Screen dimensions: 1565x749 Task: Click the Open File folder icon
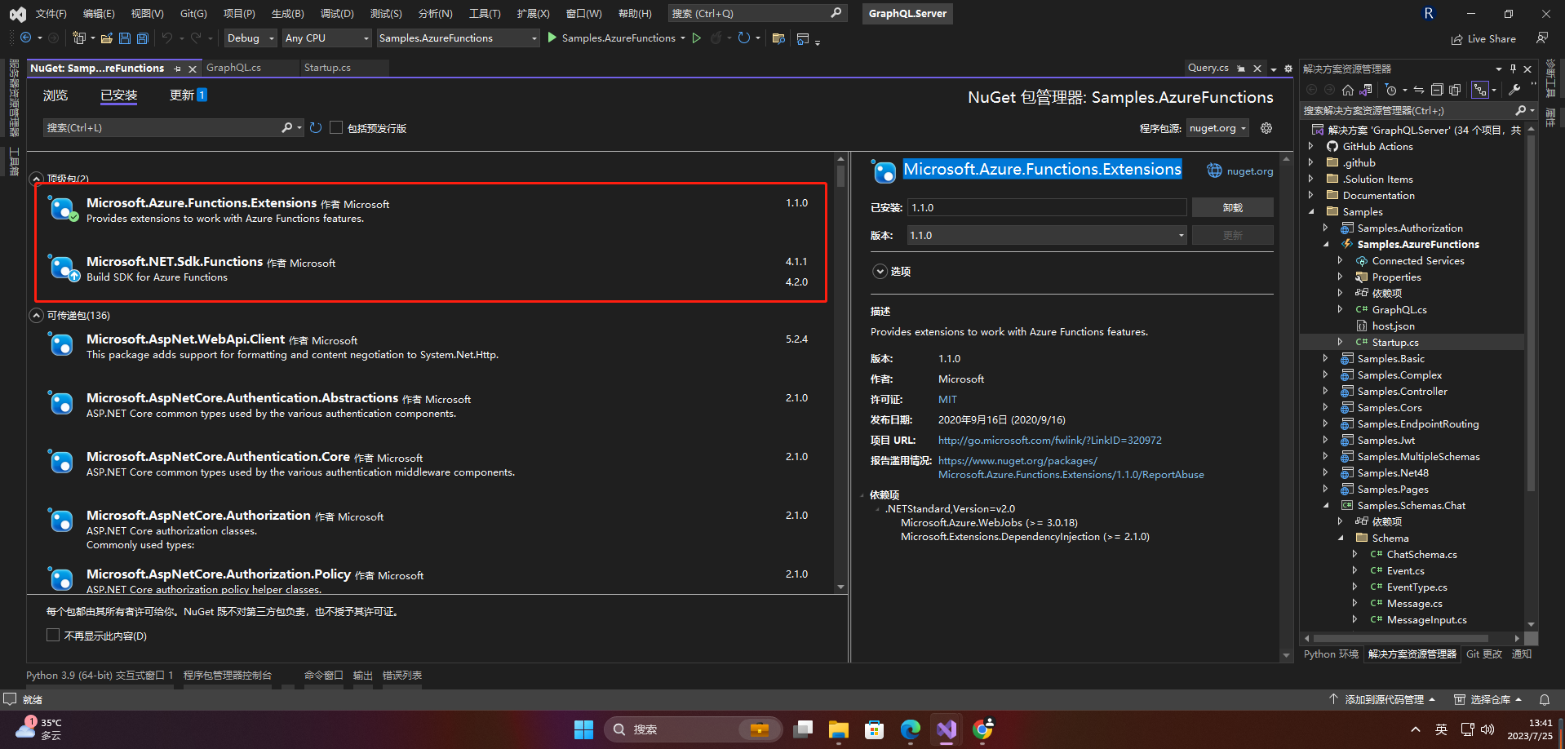[106, 38]
